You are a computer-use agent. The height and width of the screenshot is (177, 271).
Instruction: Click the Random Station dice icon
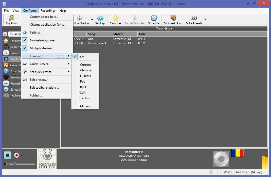[x=79, y=18]
